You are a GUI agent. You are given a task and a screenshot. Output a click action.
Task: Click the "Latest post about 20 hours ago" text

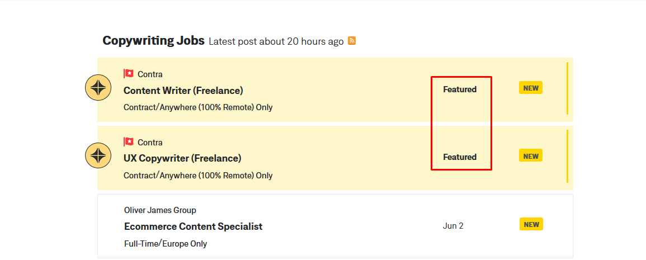pyautogui.click(x=276, y=42)
